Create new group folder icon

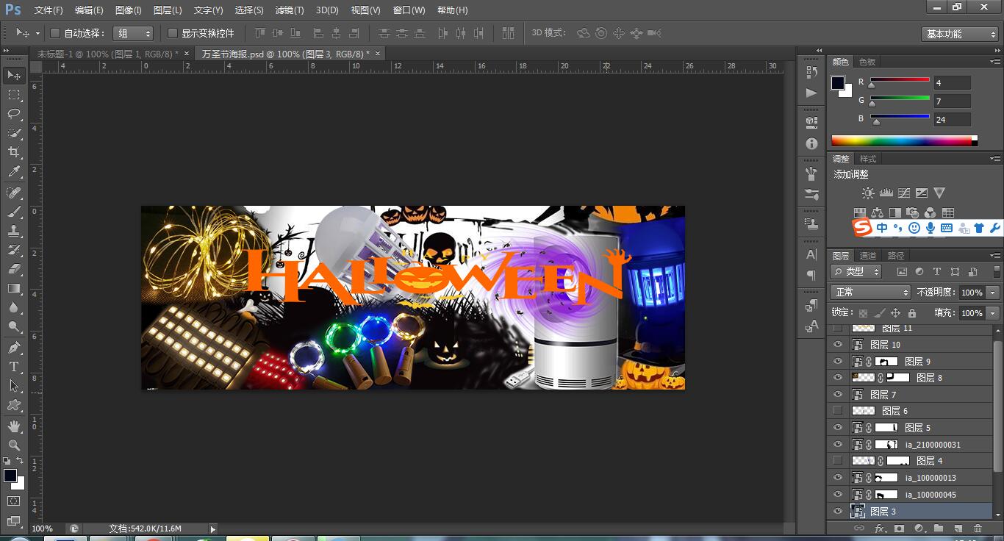tap(939, 528)
